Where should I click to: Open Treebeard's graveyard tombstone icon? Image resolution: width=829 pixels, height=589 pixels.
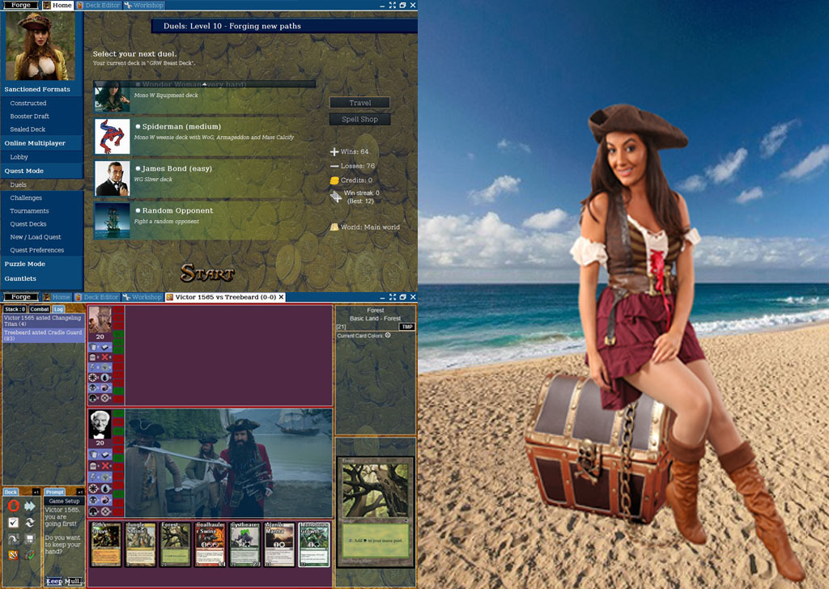(x=94, y=358)
